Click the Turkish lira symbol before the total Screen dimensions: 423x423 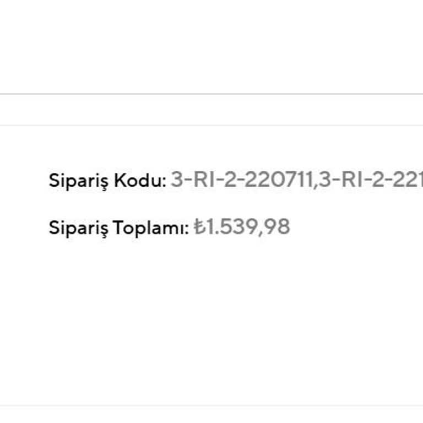199,227
